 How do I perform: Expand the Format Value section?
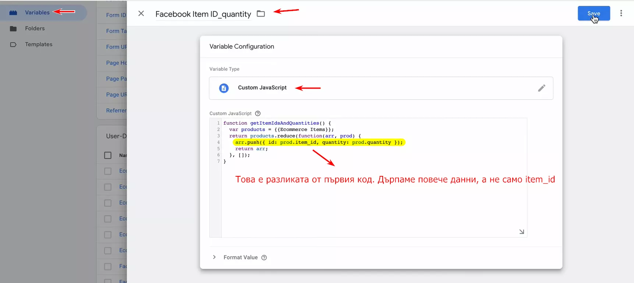(x=214, y=257)
